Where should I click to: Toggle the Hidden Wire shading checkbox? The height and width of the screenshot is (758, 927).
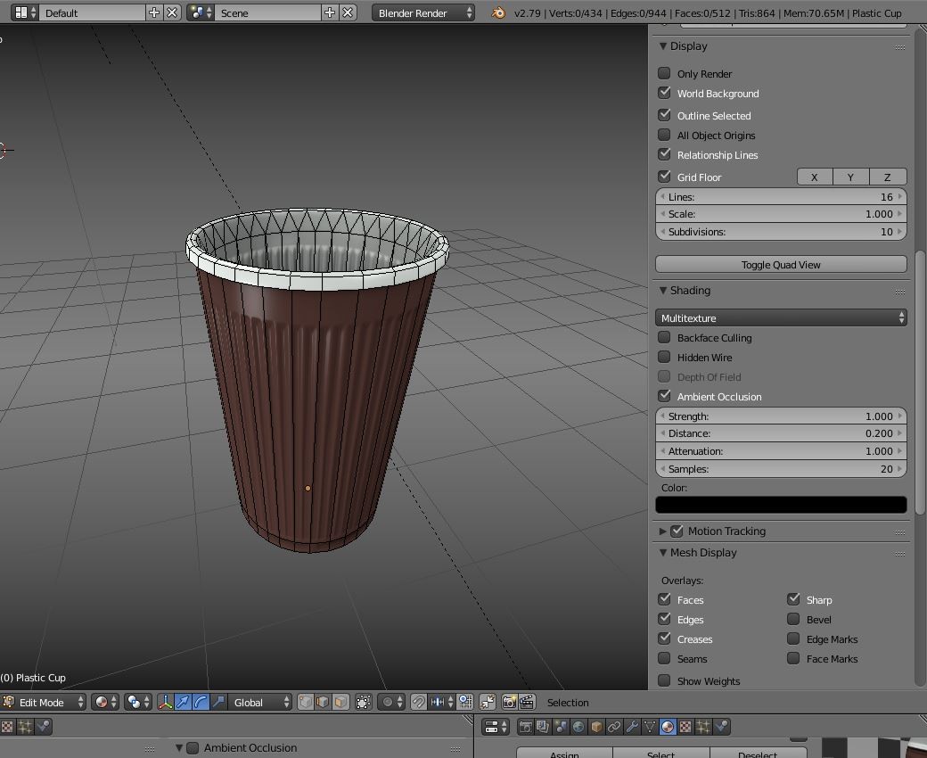click(x=664, y=357)
